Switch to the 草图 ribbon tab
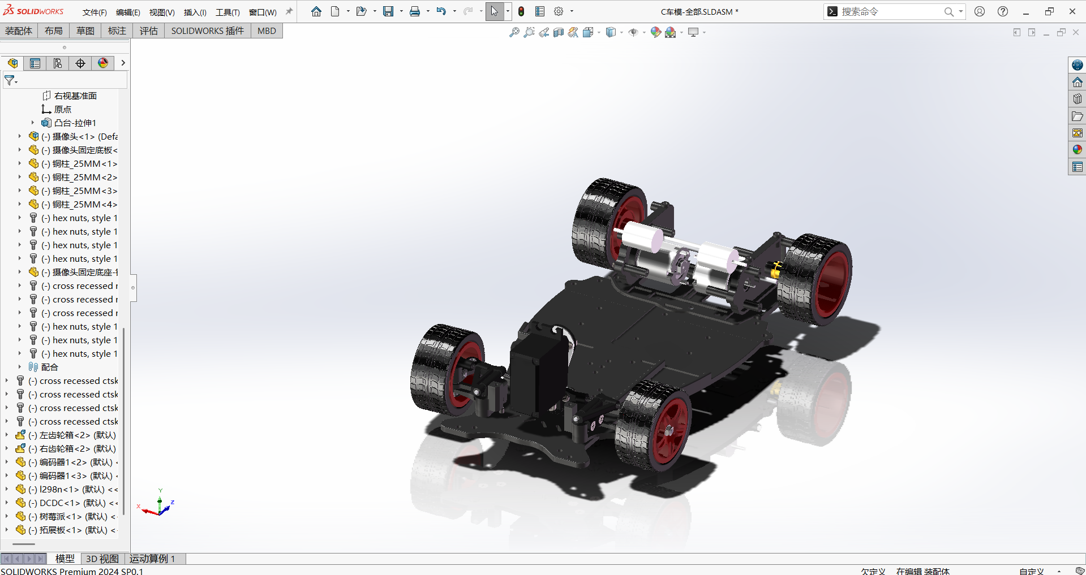This screenshot has height=575, width=1086. click(85, 31)
